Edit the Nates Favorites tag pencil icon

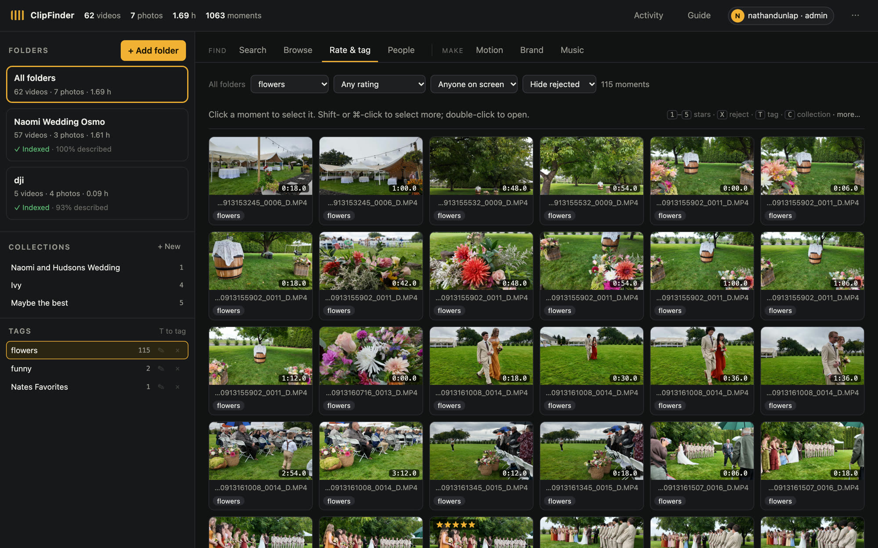(x=161, y=387)
